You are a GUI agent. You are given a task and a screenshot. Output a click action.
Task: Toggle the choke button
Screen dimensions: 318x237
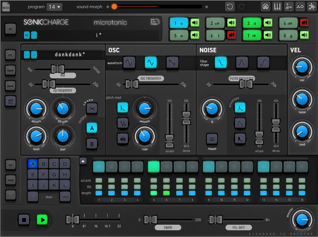92,108
